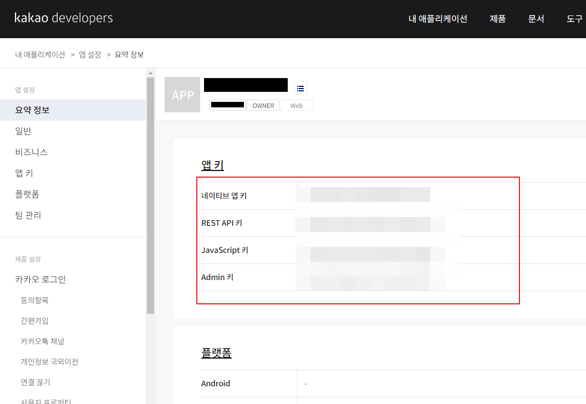Image resolution: width=586 pixels, height=404 pixels.
Task: Click the OWNER badge
Action: 263,106
